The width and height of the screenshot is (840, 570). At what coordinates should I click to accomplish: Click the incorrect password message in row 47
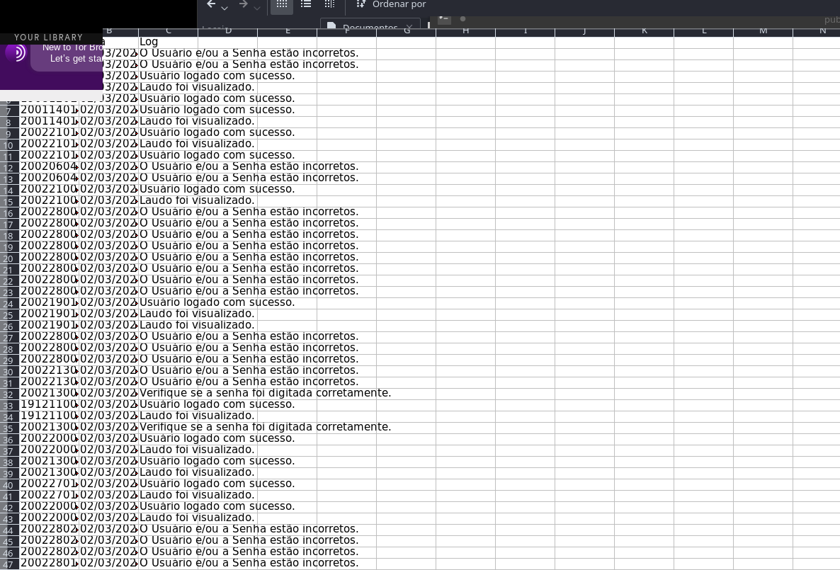click(249, 563)
